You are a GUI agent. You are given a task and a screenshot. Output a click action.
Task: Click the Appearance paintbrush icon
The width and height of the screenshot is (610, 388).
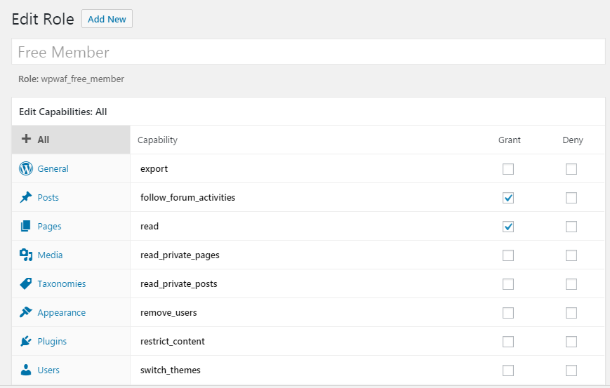26,312
